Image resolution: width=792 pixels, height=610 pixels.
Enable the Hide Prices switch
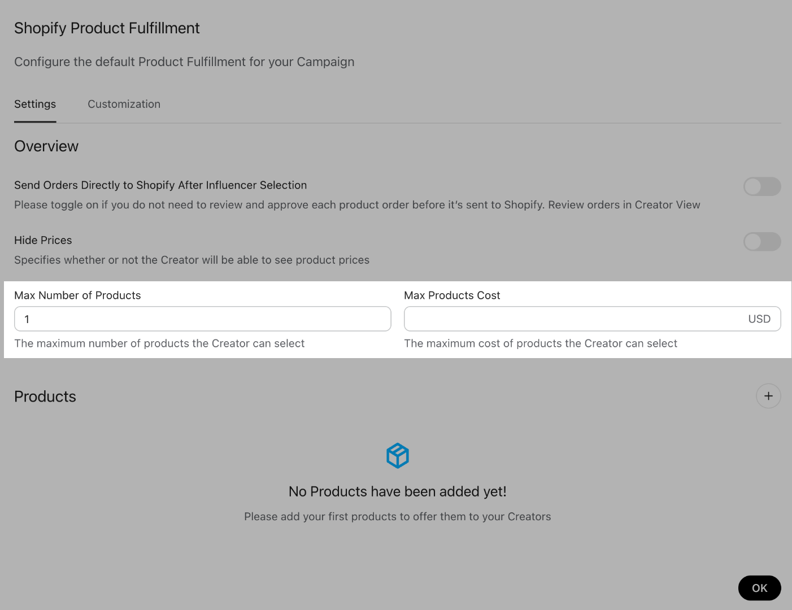coord(762,242)
